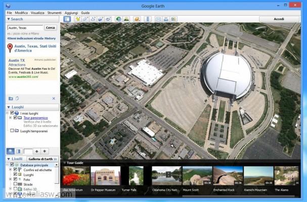Image resolution: width=307 pixels, height=202 pixels.
Task: Select the Add Path tool
Action: coord(93,19)
